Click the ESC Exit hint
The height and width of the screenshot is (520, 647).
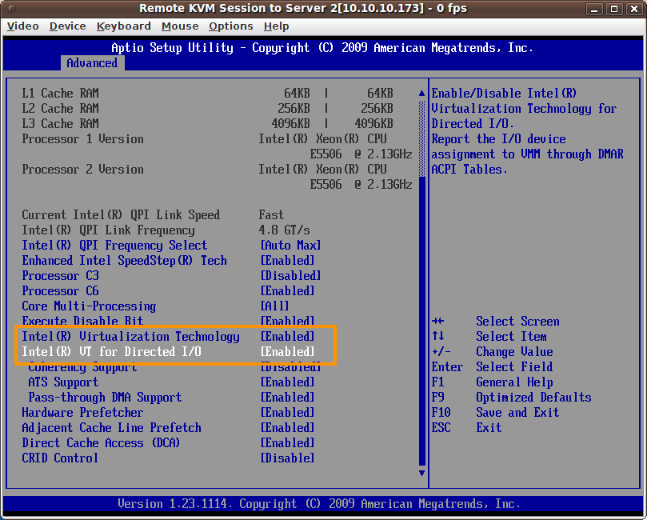click(466, 428)
